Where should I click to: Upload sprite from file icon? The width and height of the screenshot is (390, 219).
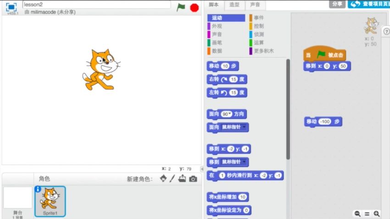coord(182,179)
